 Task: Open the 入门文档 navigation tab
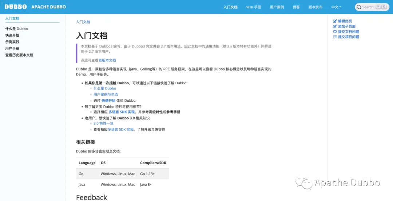click(230, 7)
